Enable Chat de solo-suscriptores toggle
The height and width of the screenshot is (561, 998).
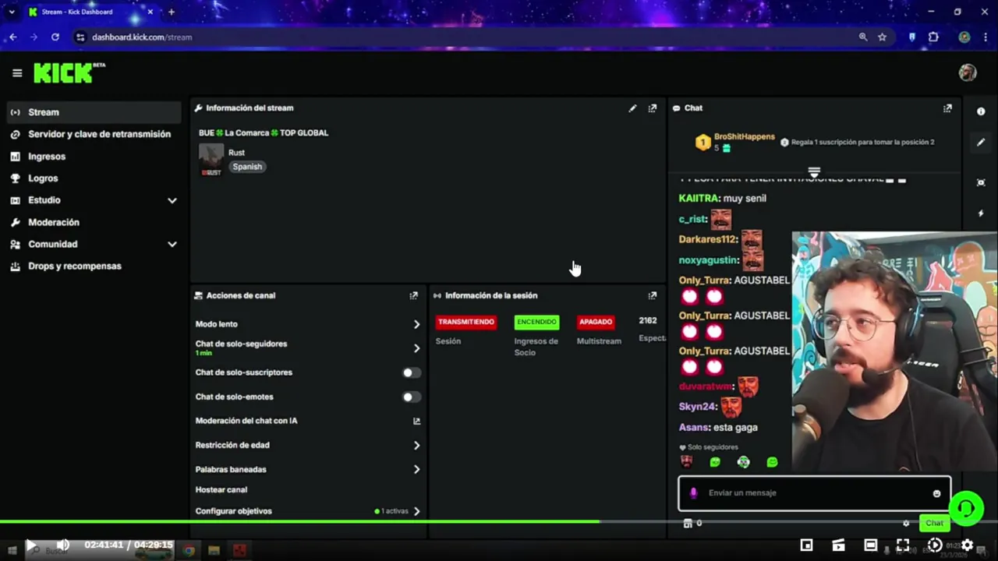411,372
